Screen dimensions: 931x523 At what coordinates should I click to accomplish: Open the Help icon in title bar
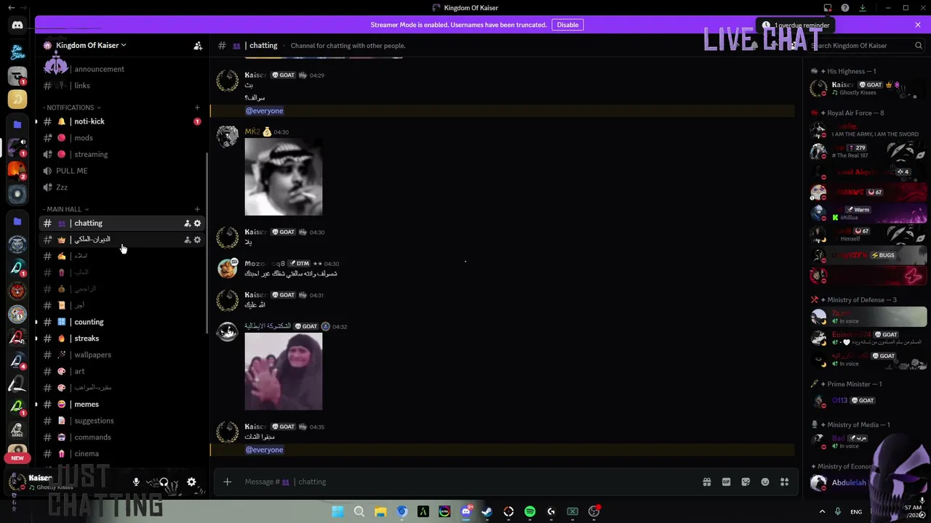(x=845, y=8)
